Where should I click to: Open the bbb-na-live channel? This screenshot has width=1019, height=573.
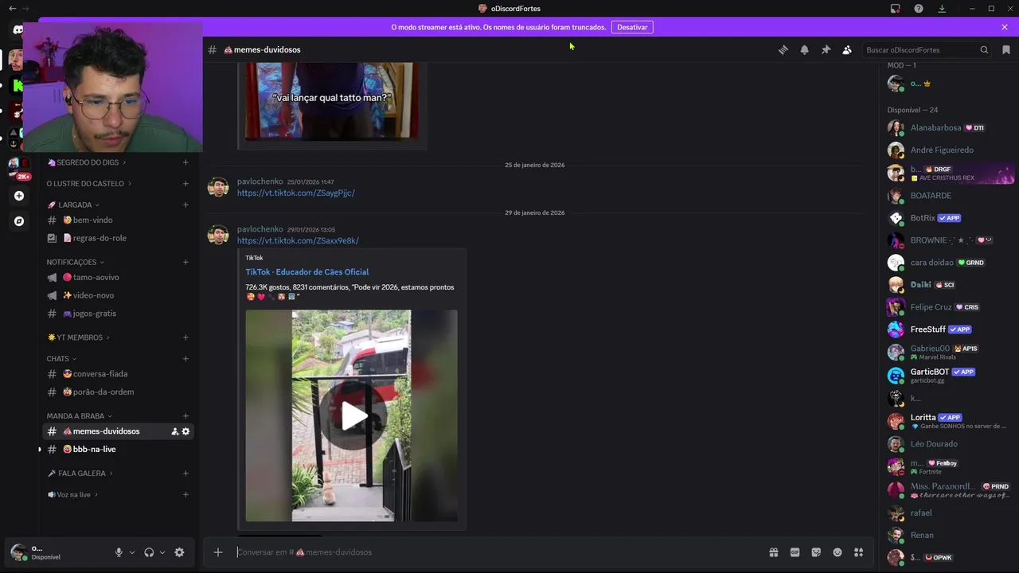[118, 450]
